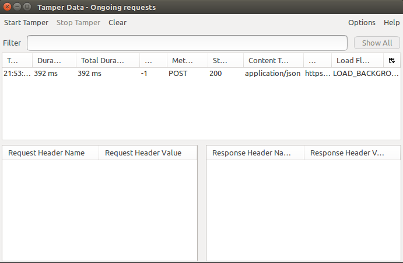Image resolution: width=403 pixels, height=263 pixels.
Task: Sort by Content Type column header
Action: pyautogui.click(x=274, y=60)
